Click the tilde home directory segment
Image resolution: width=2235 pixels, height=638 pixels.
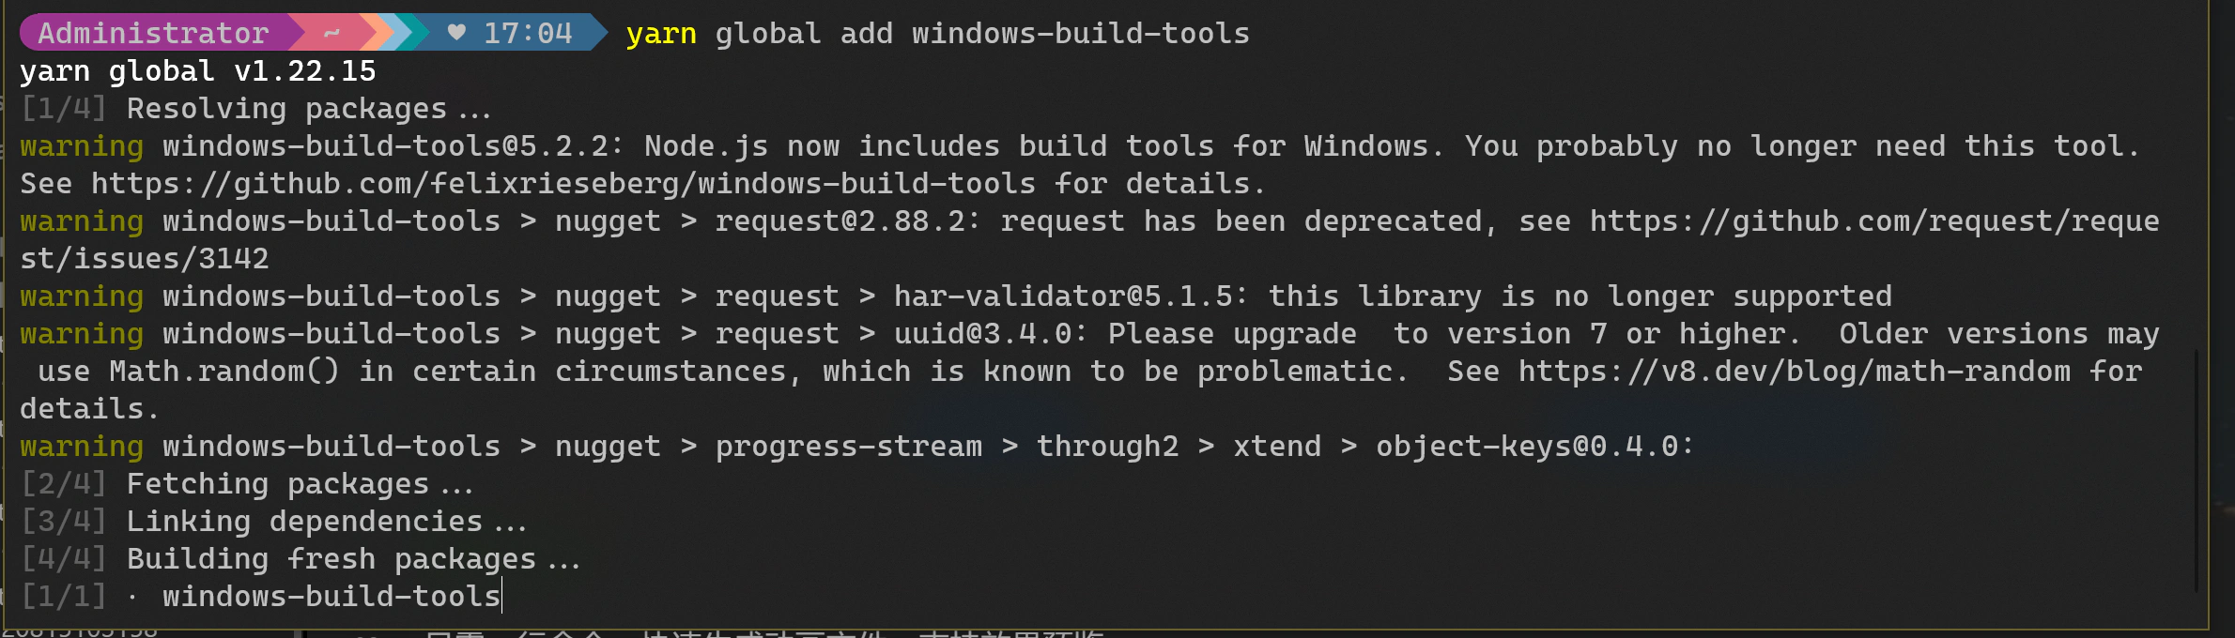(x=331, y=33)
